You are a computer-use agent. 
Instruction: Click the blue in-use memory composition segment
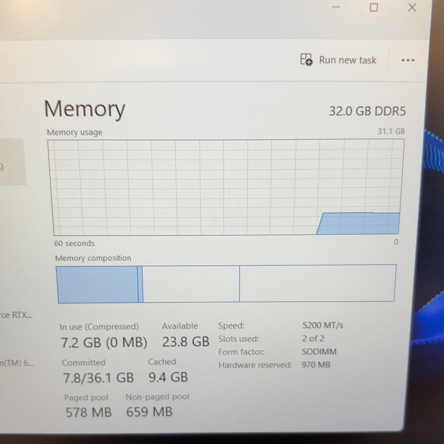97,284
